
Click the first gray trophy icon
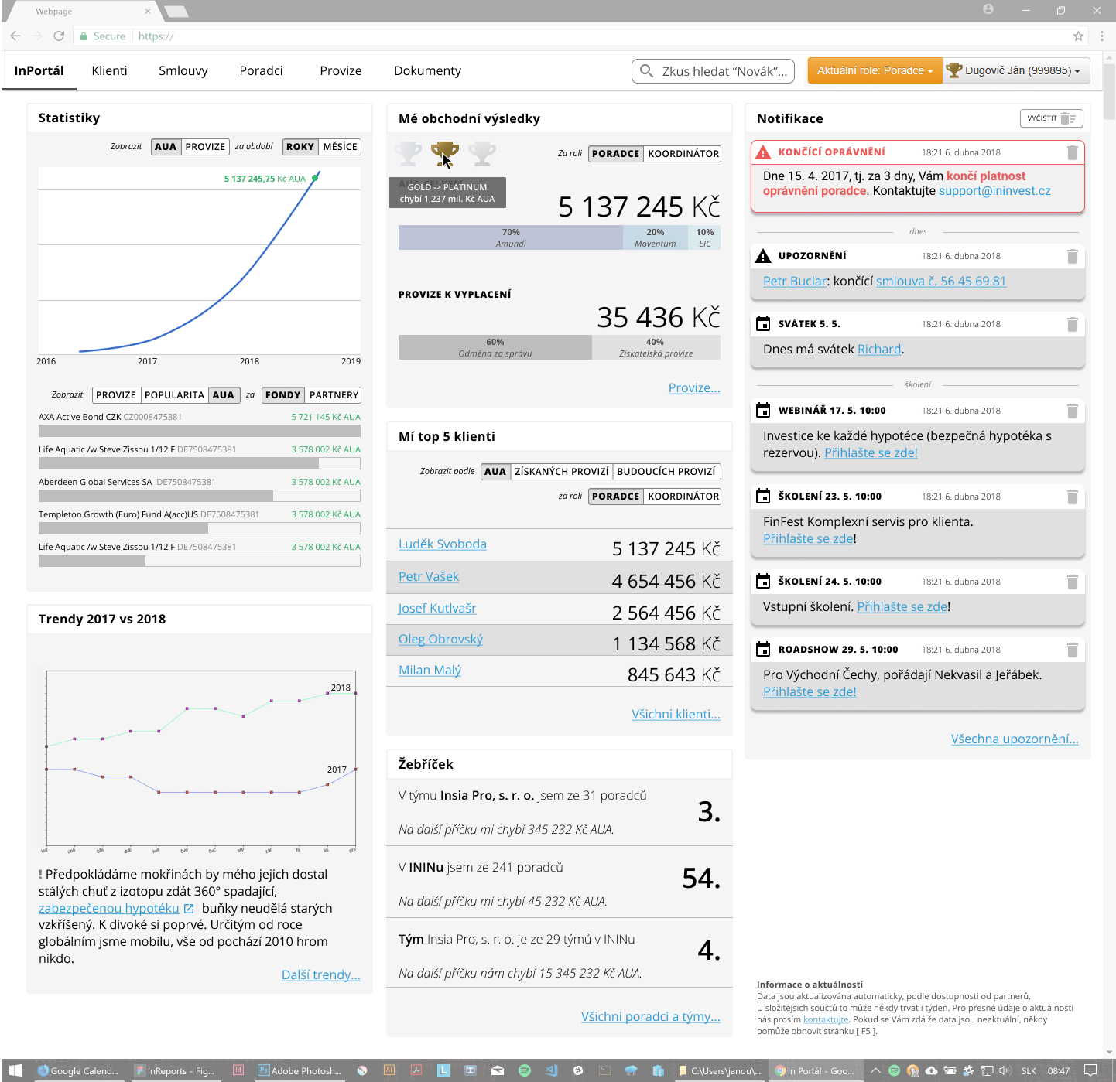408,154
